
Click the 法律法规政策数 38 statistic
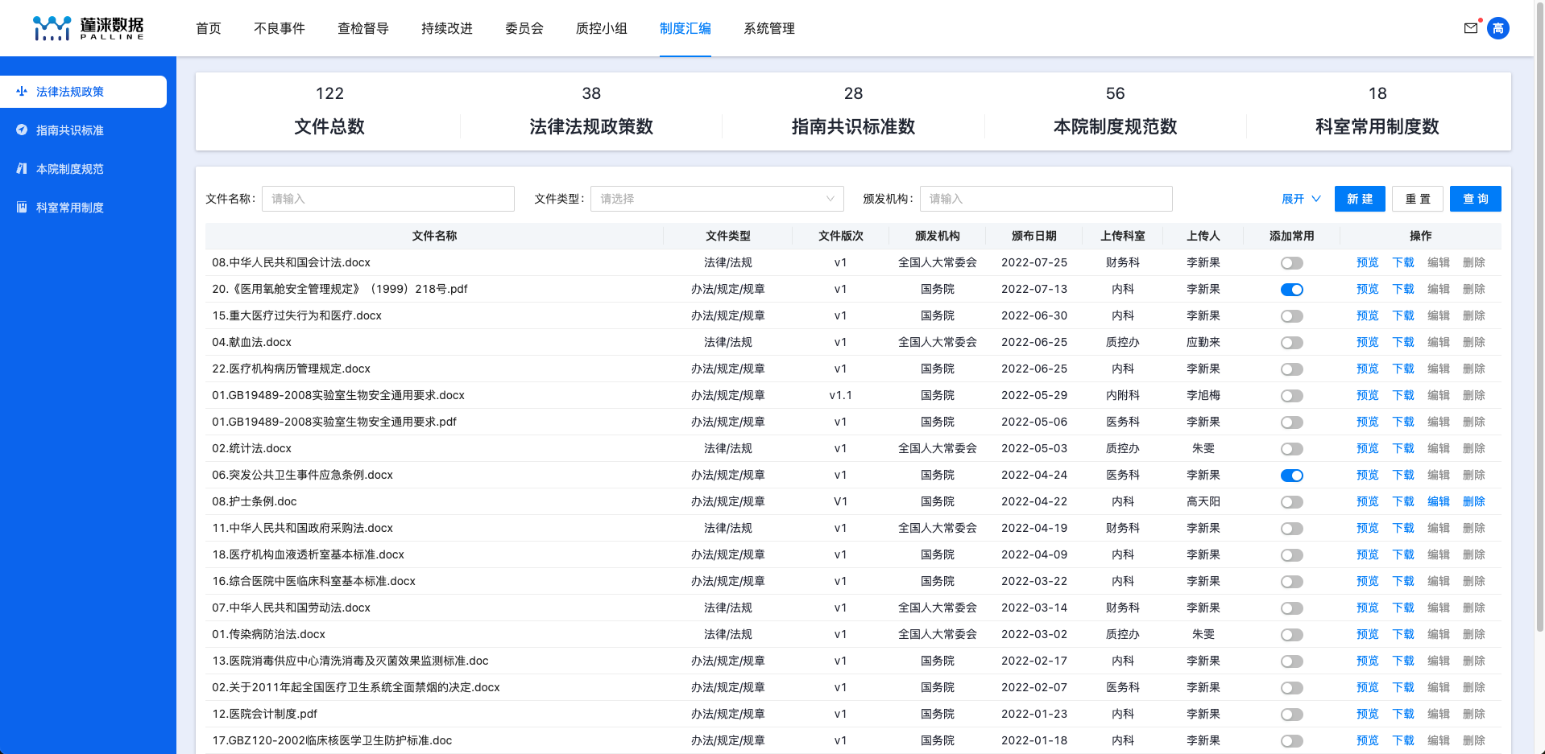(591, 111)
